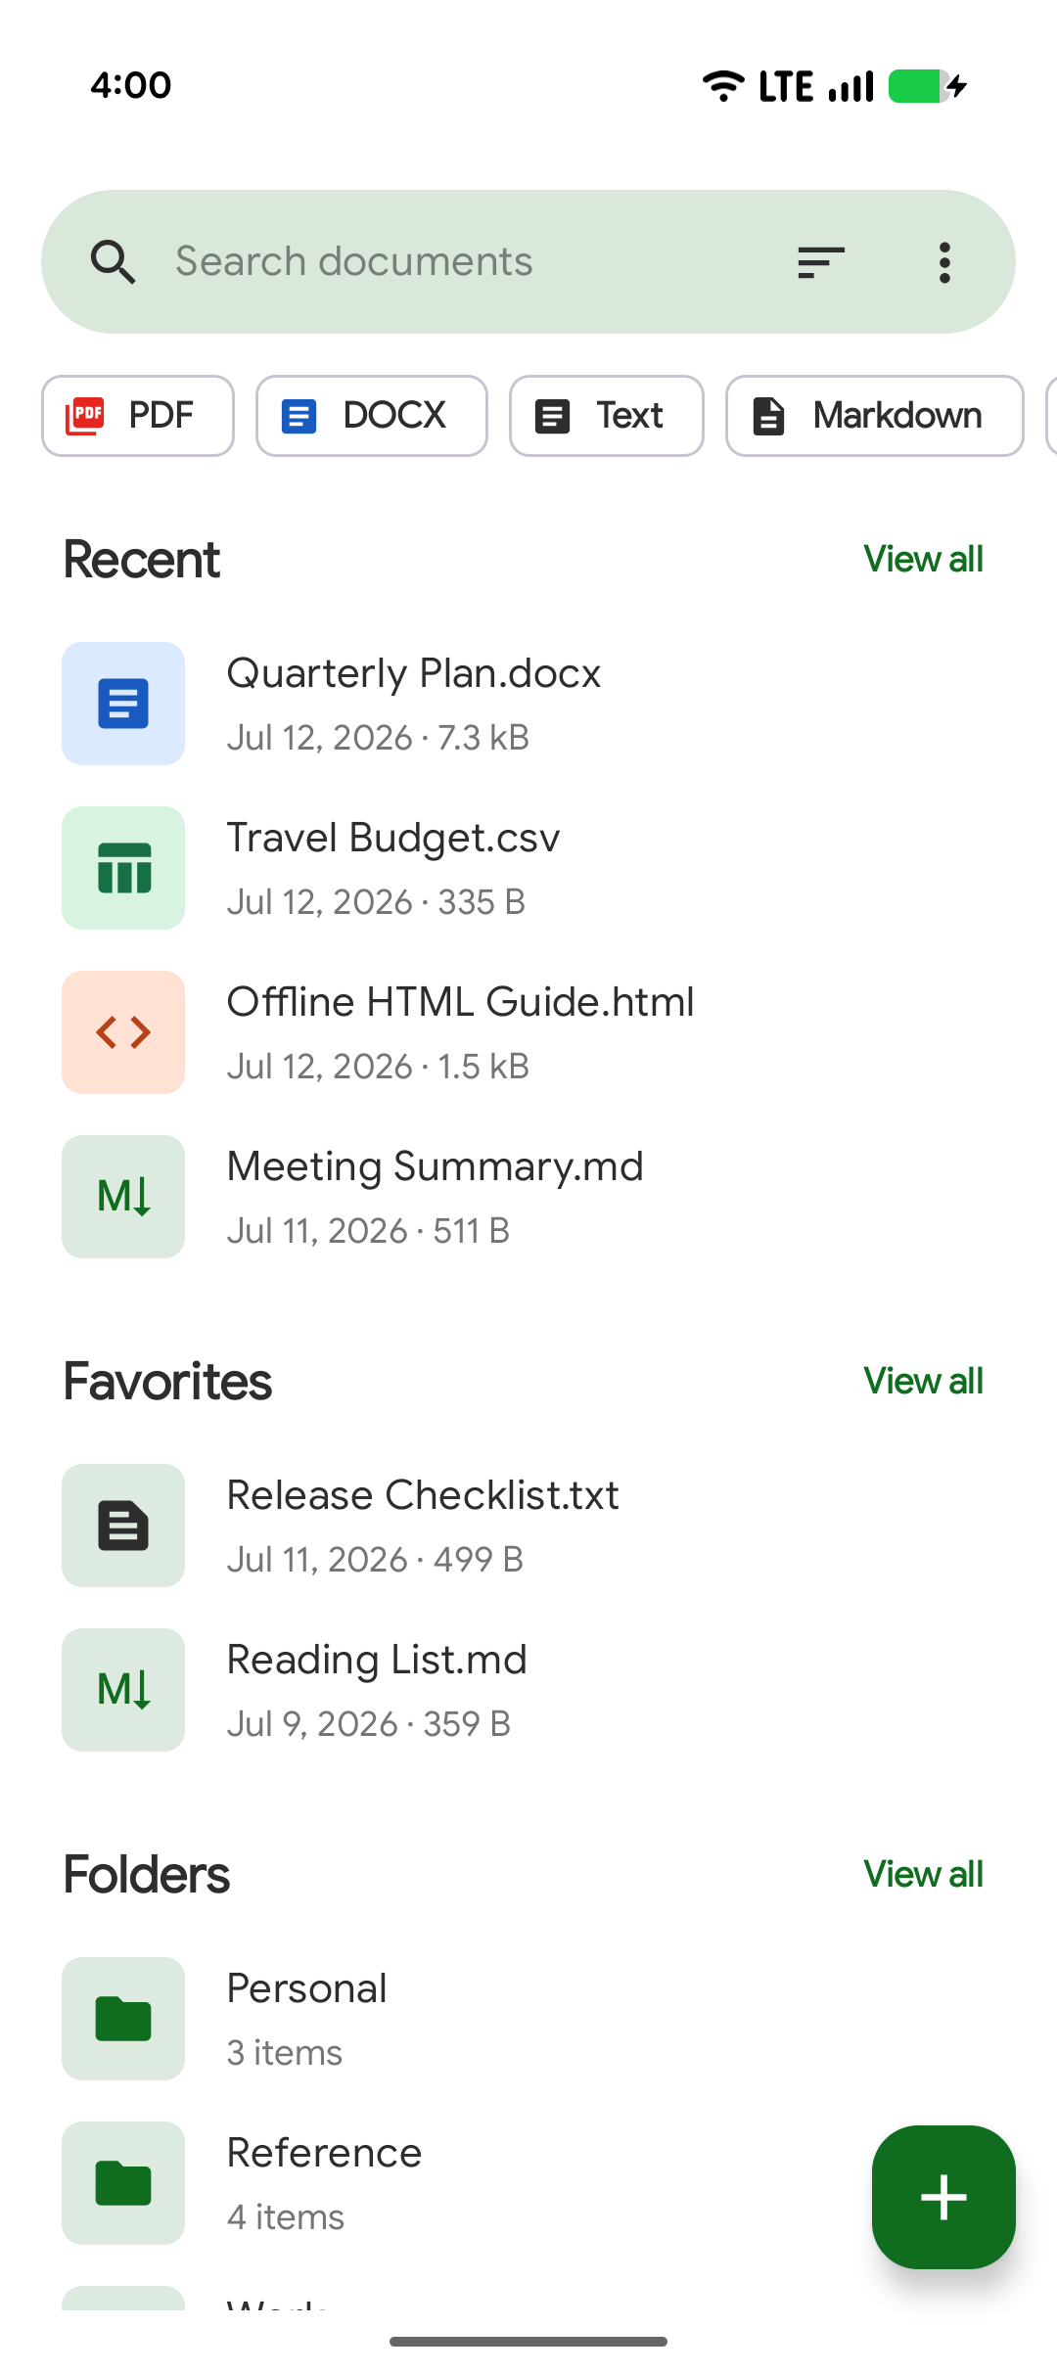Tap the Personal folder icon
The image size is (1057, 2372).
point(123,2019)
